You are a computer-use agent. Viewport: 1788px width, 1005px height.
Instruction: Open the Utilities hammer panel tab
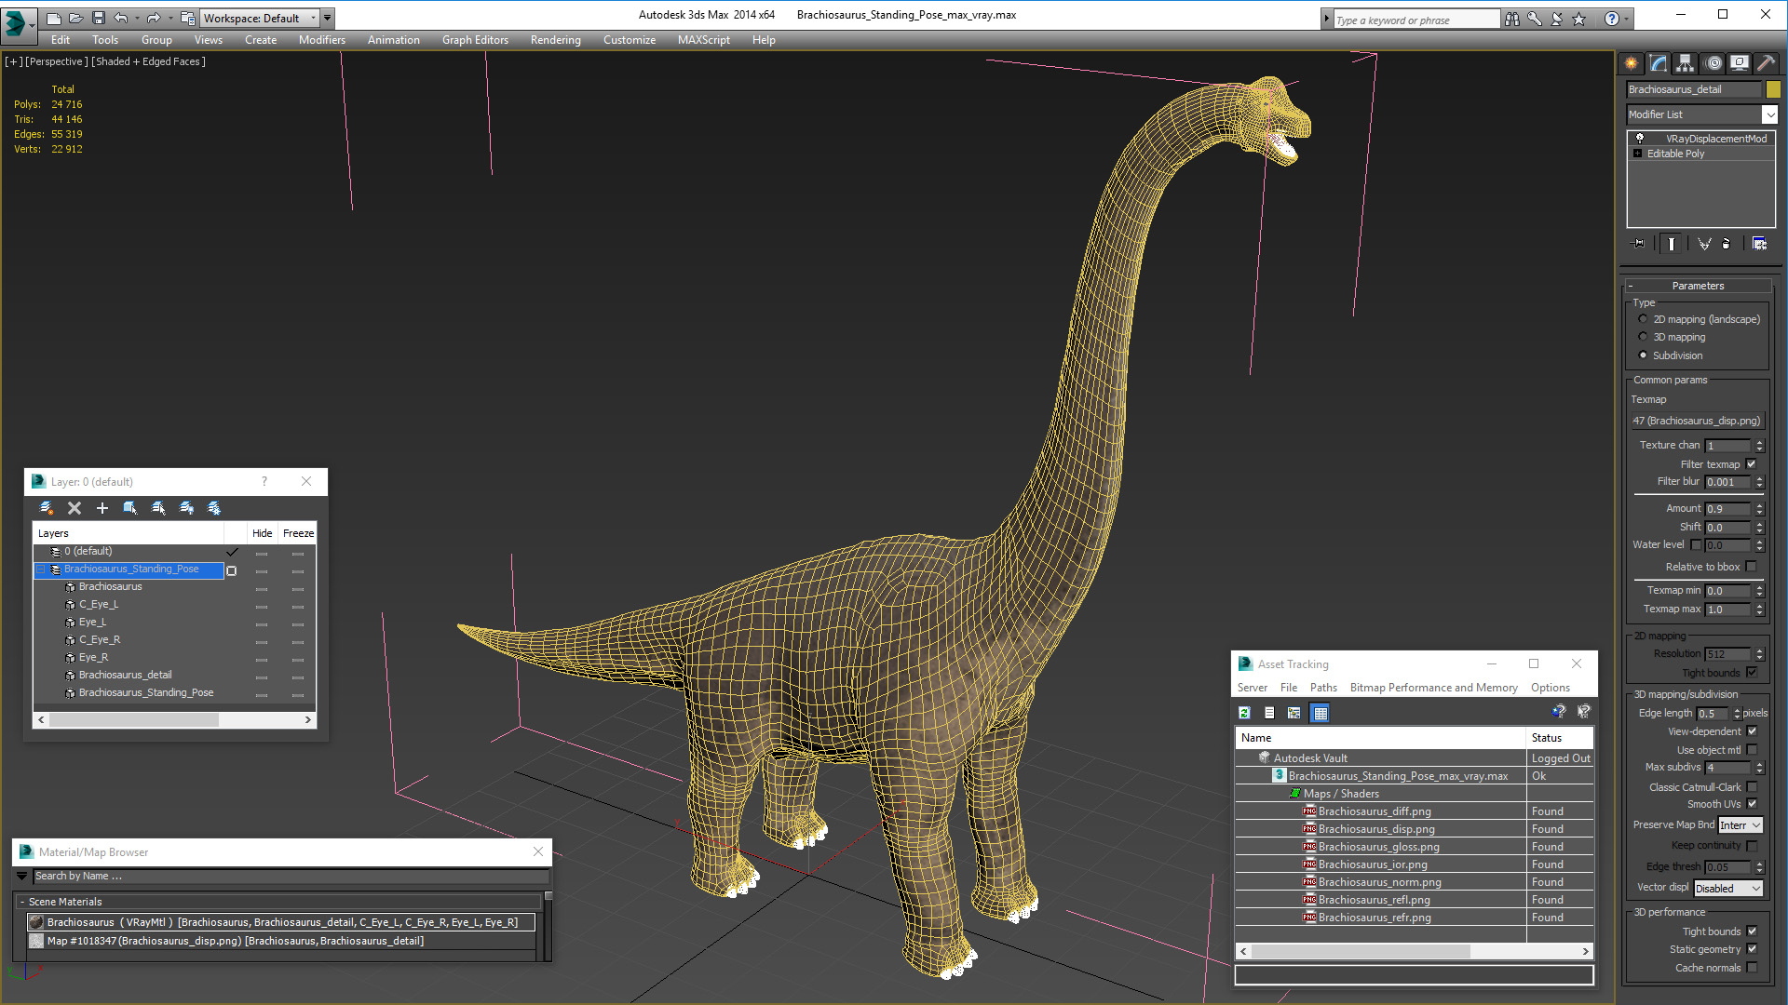(1766, 63)
